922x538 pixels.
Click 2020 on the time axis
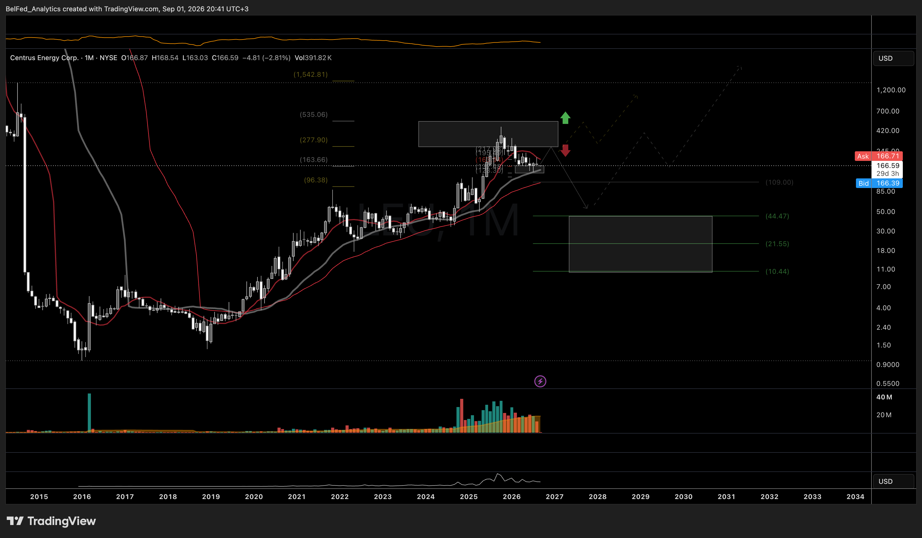click(254, 497)
